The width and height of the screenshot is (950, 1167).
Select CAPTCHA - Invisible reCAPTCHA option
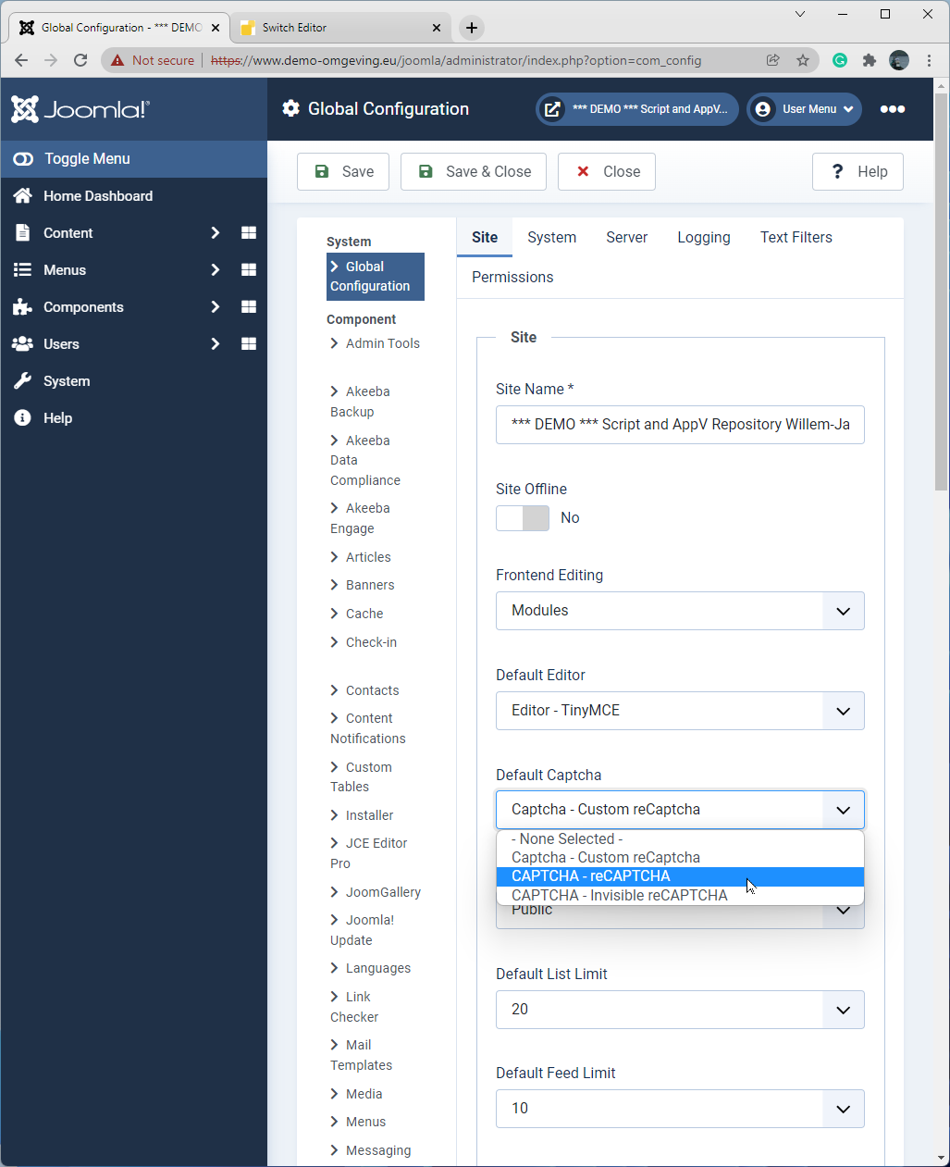pyautogui.click(x=619, y=896)
